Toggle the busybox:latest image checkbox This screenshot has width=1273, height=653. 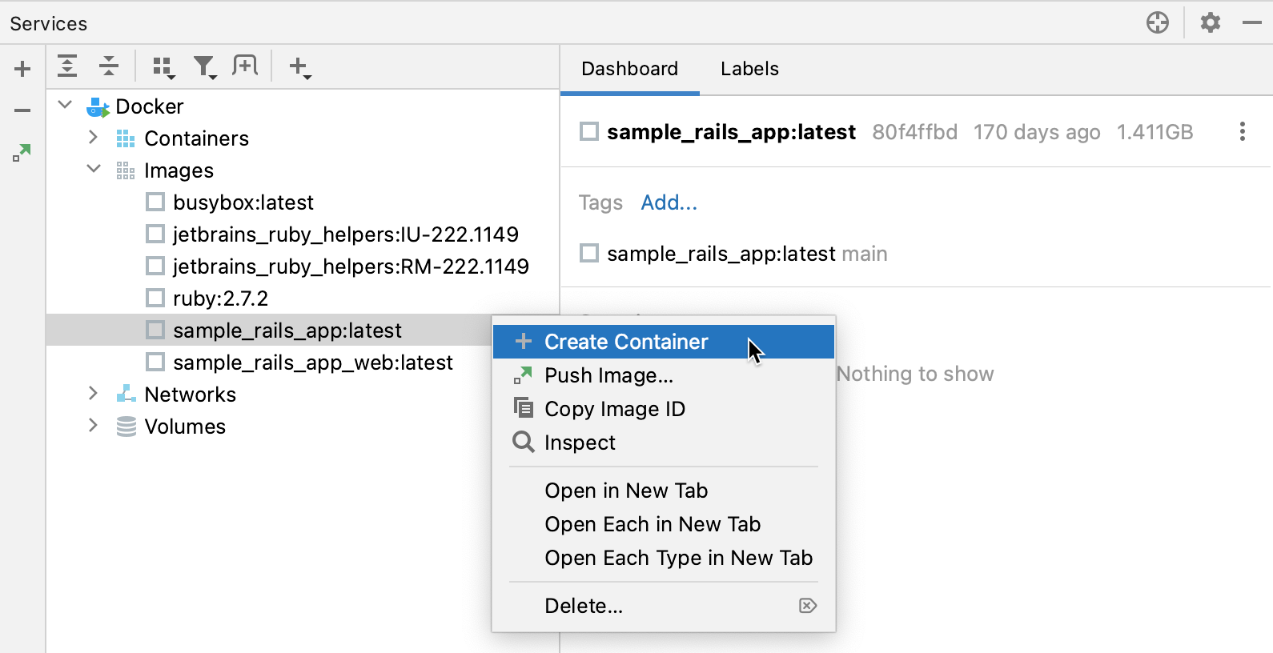tap(155, 202)
